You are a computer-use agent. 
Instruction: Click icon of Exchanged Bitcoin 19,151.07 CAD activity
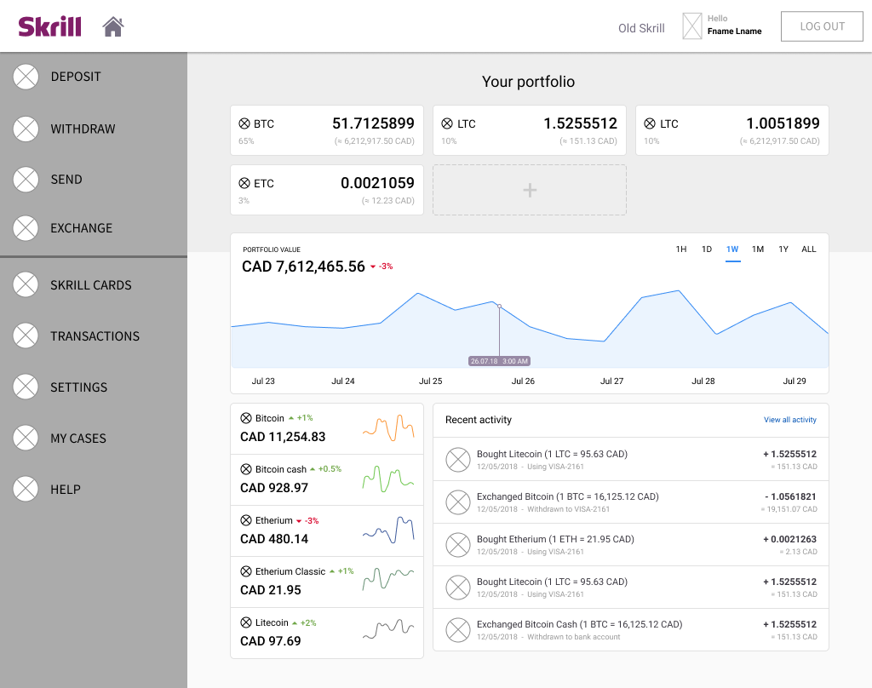458,502
